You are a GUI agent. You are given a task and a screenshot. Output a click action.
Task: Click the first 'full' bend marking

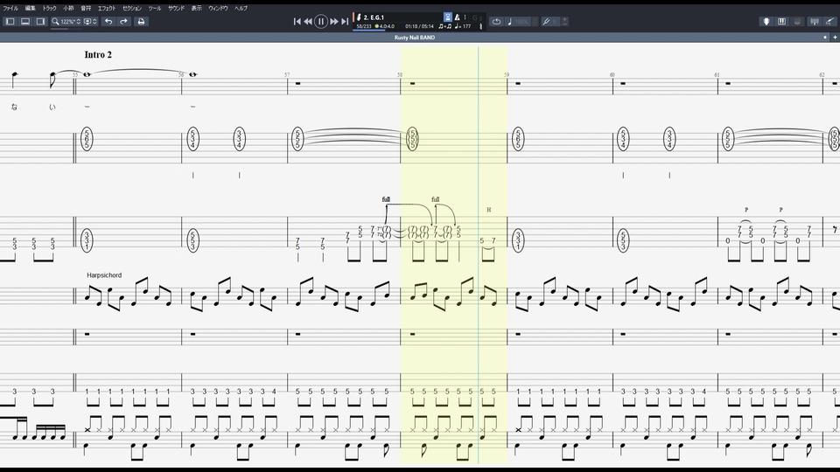point(386,199)
